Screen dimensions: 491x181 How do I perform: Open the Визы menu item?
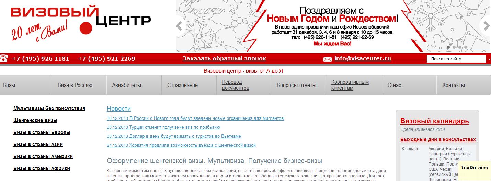[x=9, y=85]
